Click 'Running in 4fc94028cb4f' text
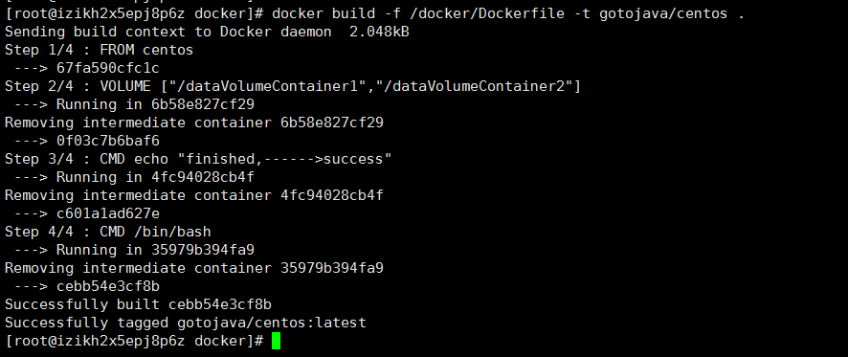Viewport: 848px width, 357px height. pos(155,177)
